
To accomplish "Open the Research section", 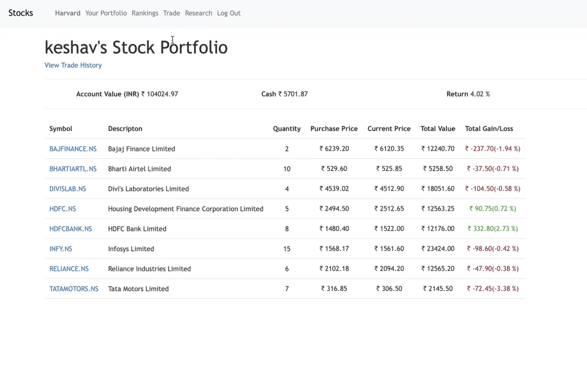I will pos(198,13).
